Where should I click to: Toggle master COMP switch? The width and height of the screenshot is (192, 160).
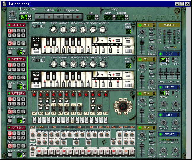[x=172, y=47]
